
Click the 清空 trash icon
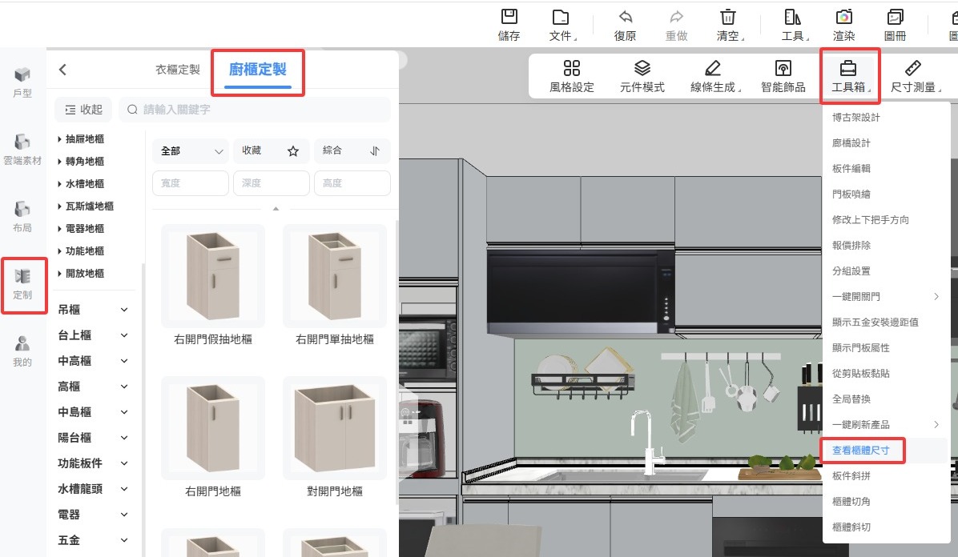pyautogui.click(x=727, y=18)
